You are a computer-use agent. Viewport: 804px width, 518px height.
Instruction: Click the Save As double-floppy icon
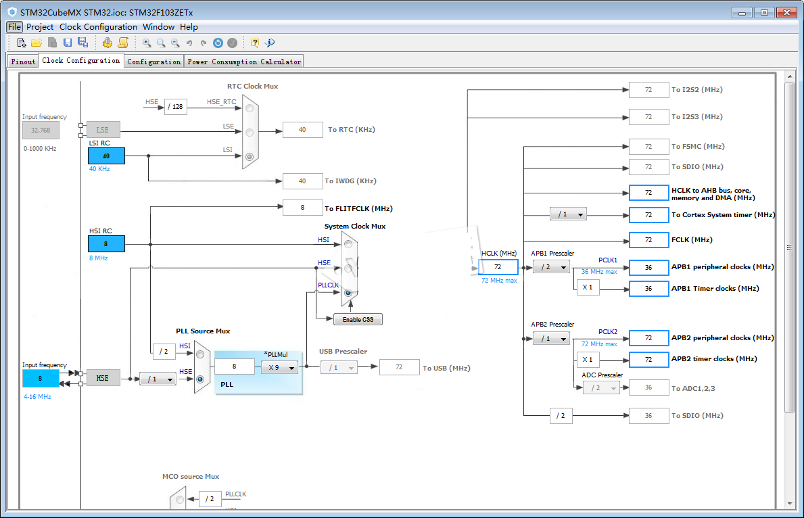82,43
